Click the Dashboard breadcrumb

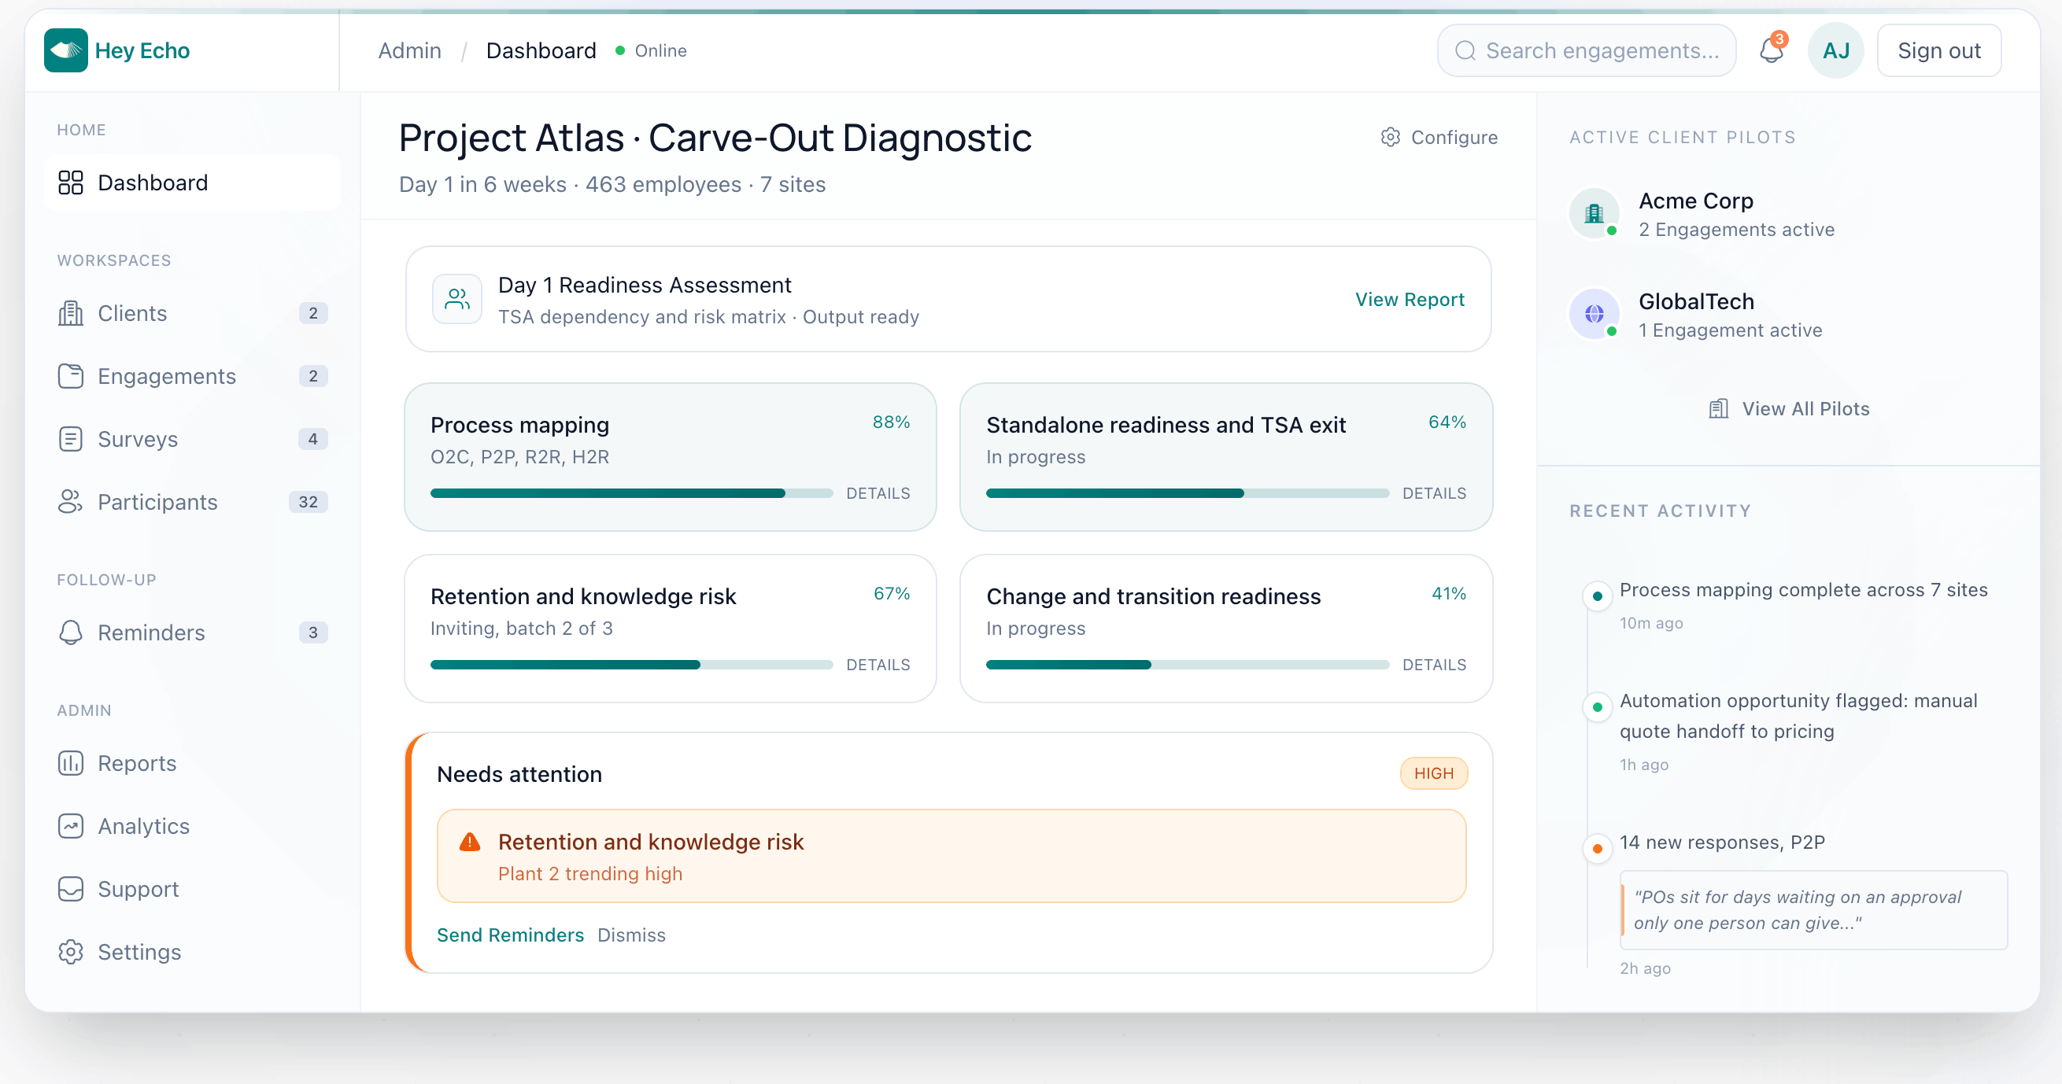point(541,50)
